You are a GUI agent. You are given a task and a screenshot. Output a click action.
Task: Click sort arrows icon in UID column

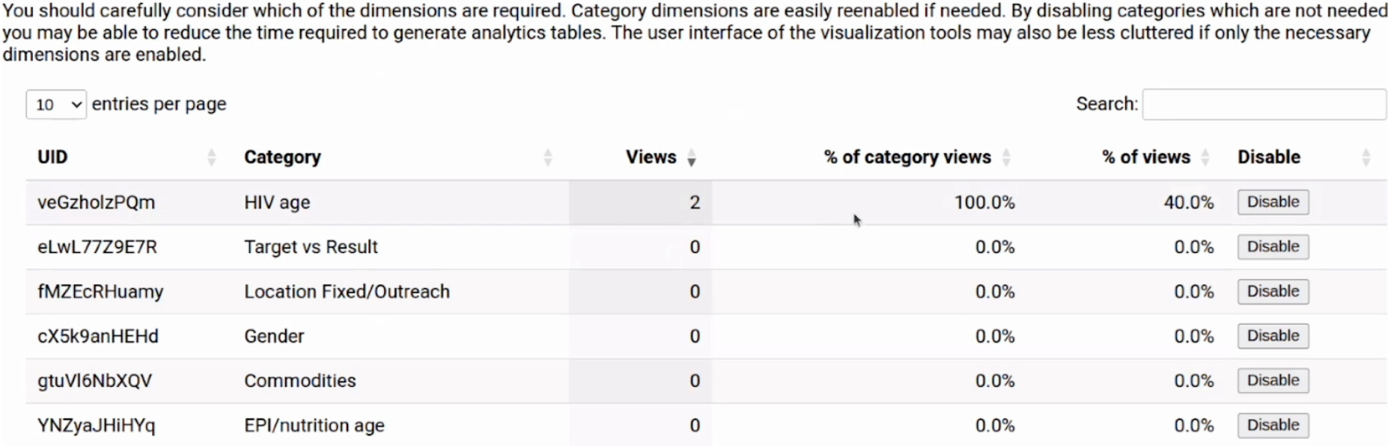click(x=211, y=157)
